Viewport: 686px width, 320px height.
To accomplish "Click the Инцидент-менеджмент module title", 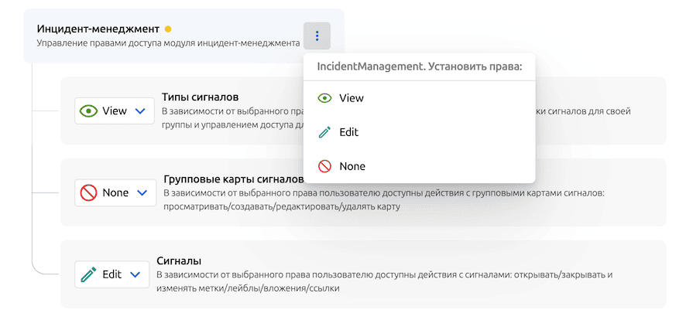I will (98, 29).
